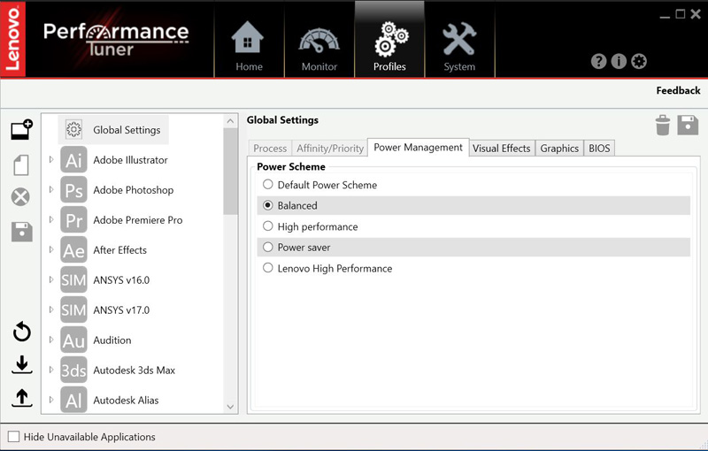Click the info icon in header
Screen dimensions: 708x451
pos(619,61)
